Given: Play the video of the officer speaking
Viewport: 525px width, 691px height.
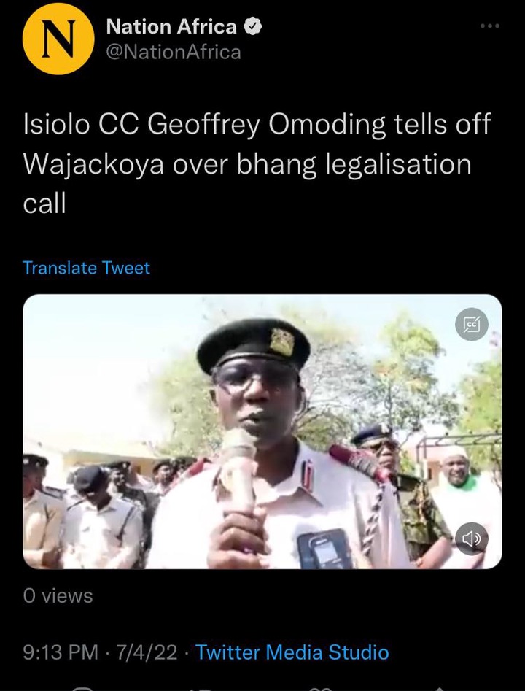Looking at the screenshot, I should click(x=262, y=431).
